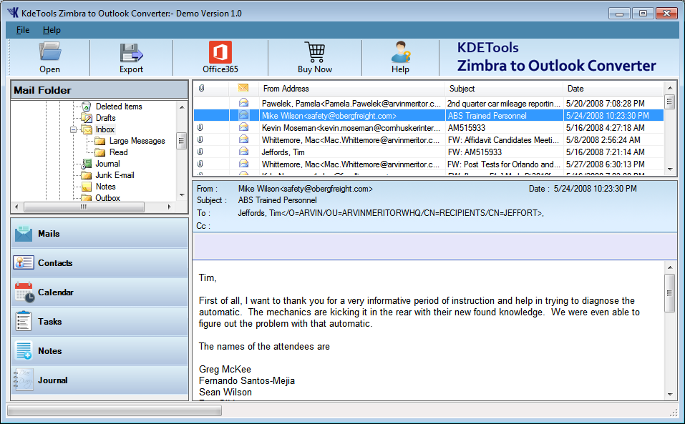
Task: Click attachment paperclip on Kevin Moseman row
Action: [x=200, y=128]
